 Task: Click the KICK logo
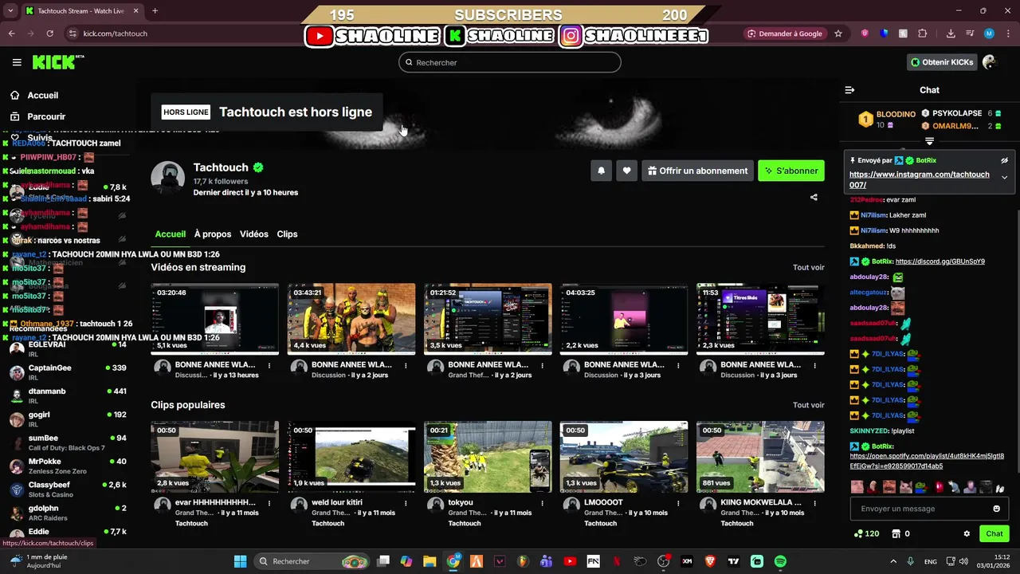click(57, 62)
